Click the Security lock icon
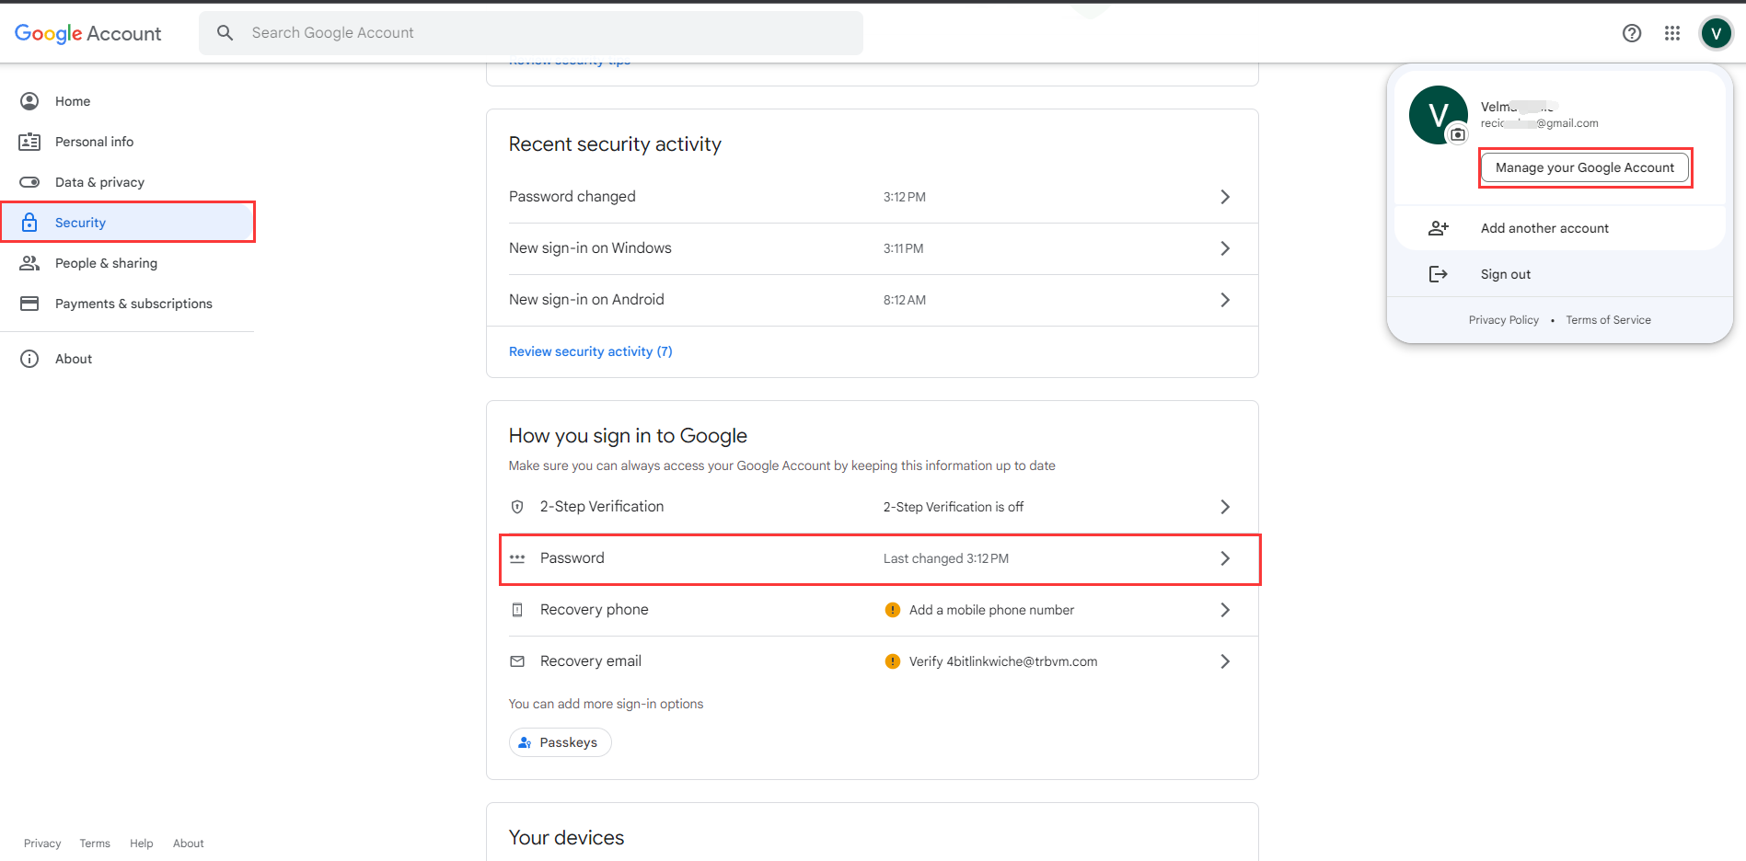The image size is (1746, 861). 29,223
